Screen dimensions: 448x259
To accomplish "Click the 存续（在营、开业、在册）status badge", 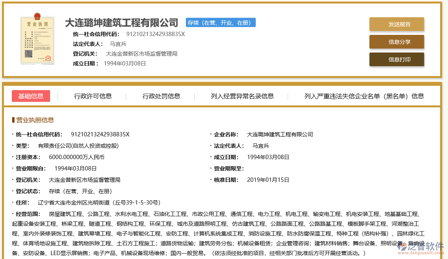I will tap(220, 23).
